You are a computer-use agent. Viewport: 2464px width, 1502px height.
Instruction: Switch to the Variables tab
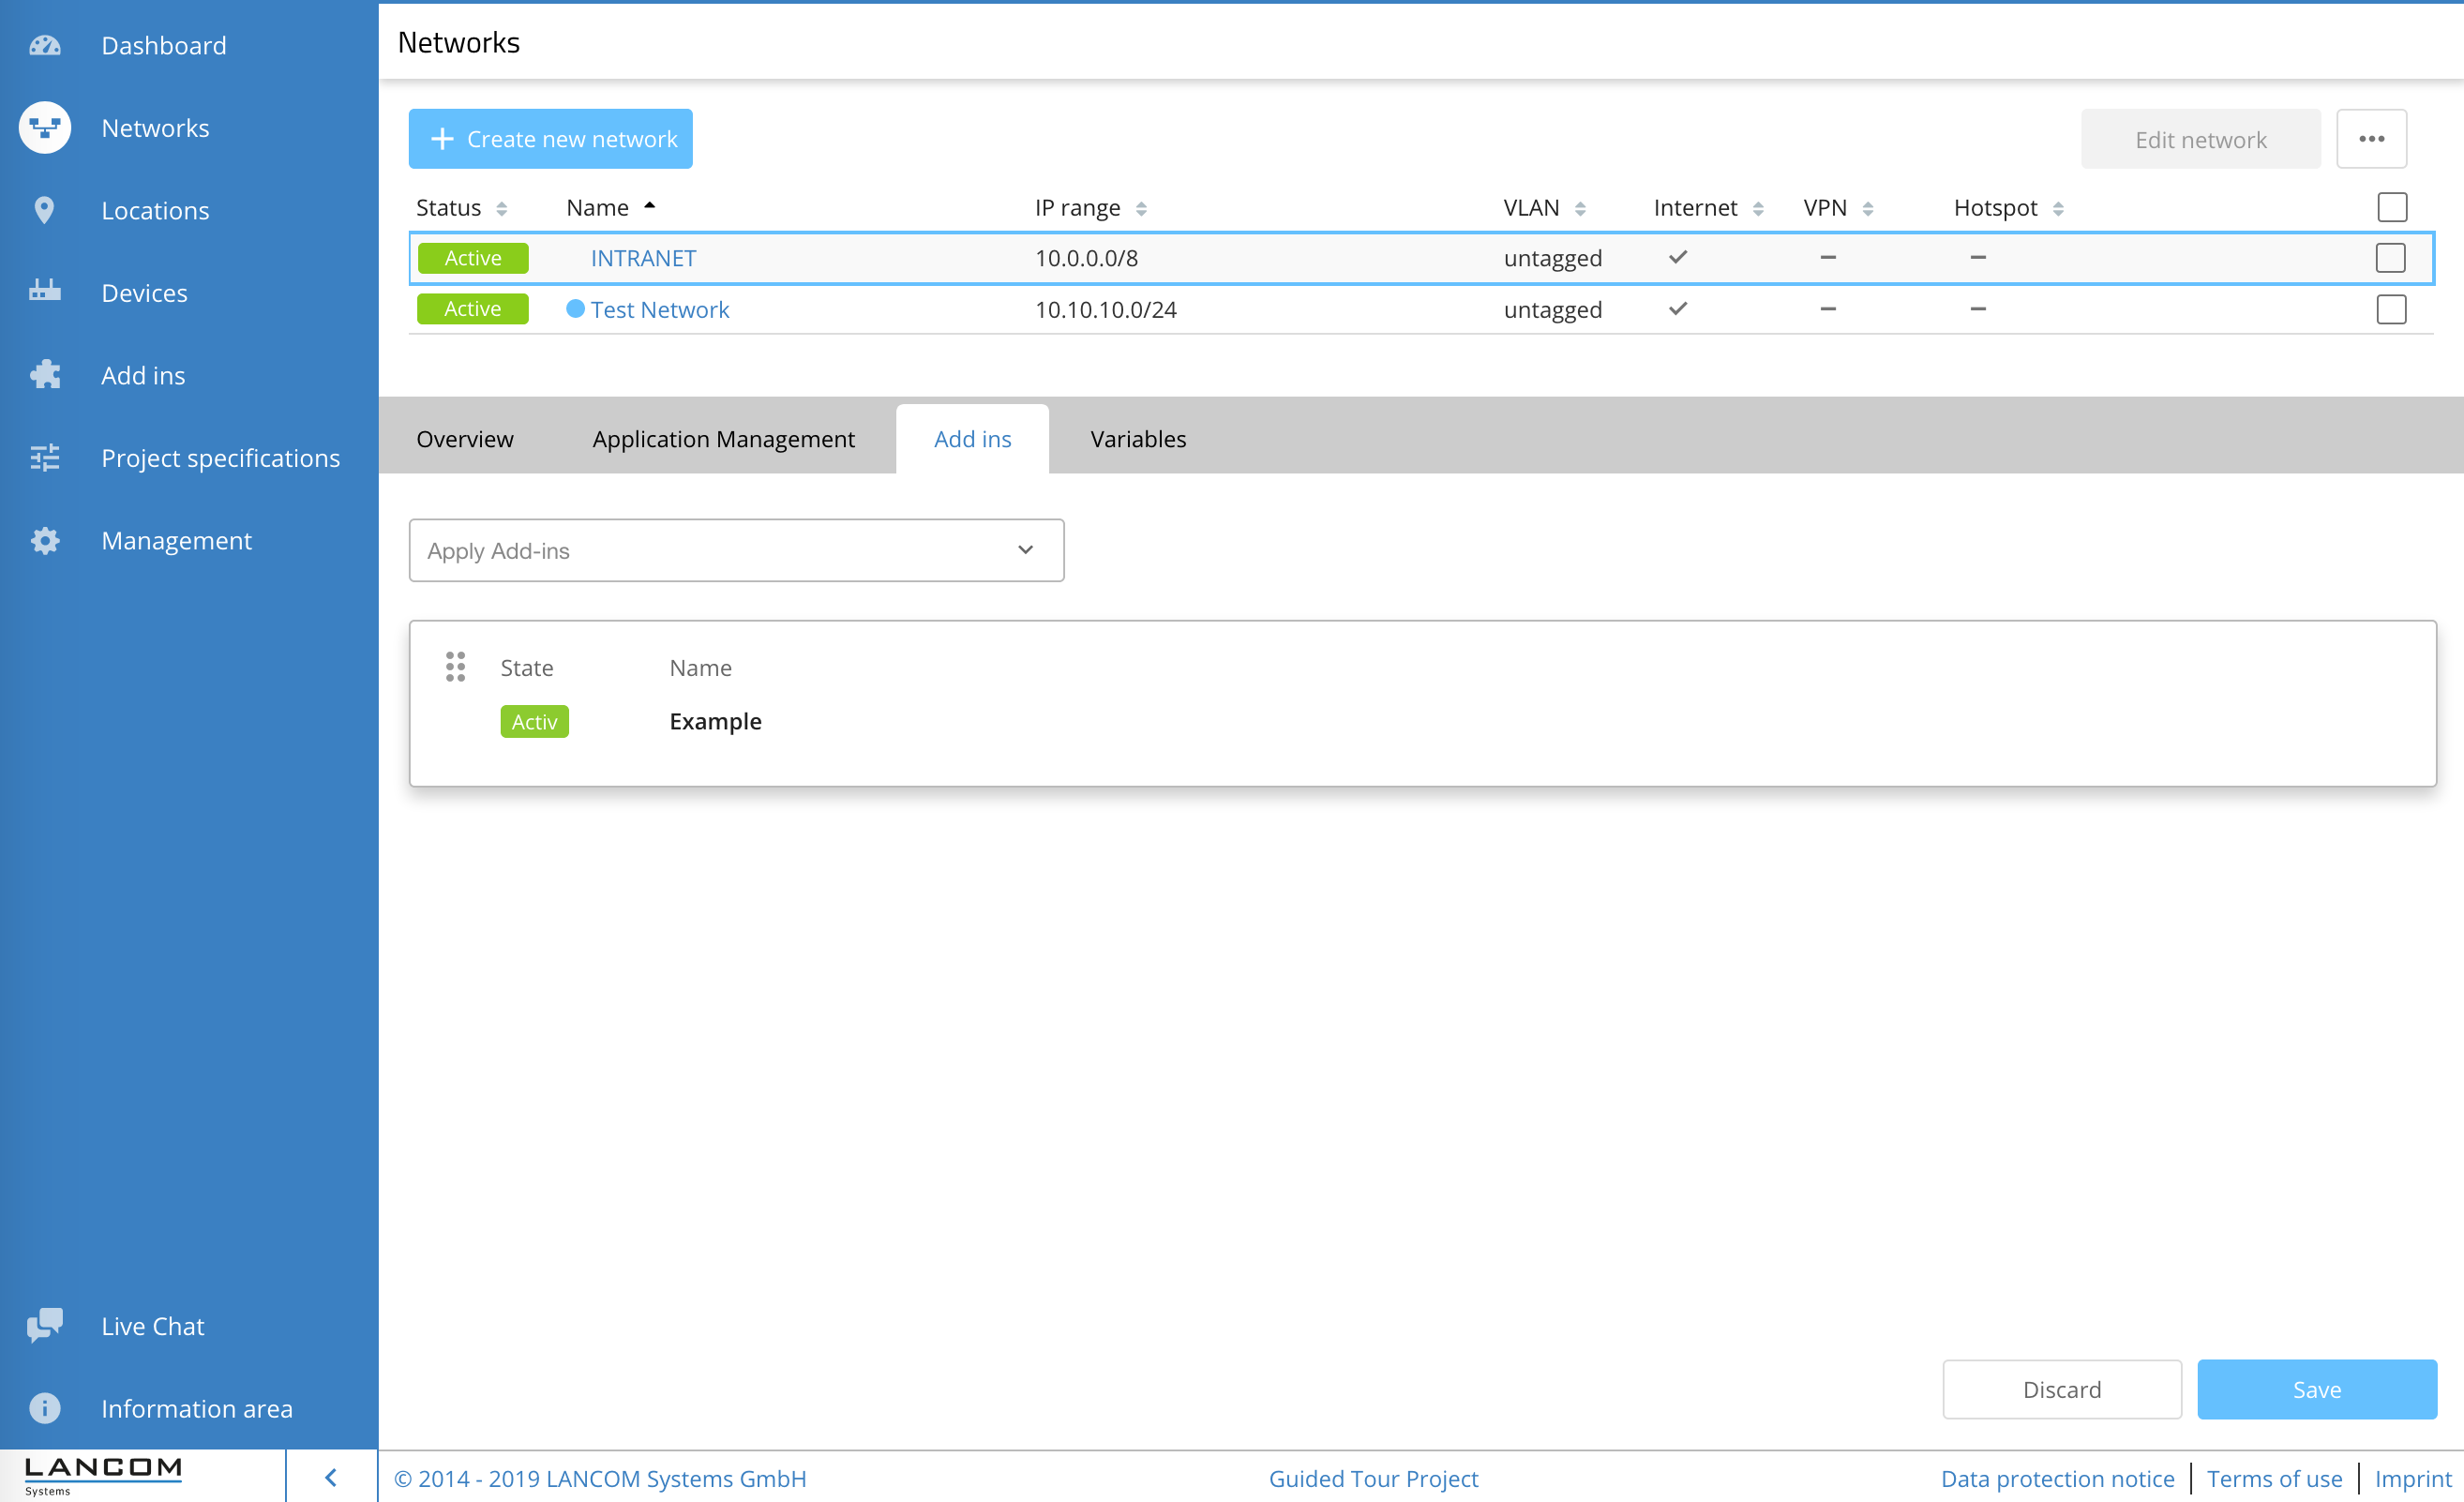(x=1137, y=439)
